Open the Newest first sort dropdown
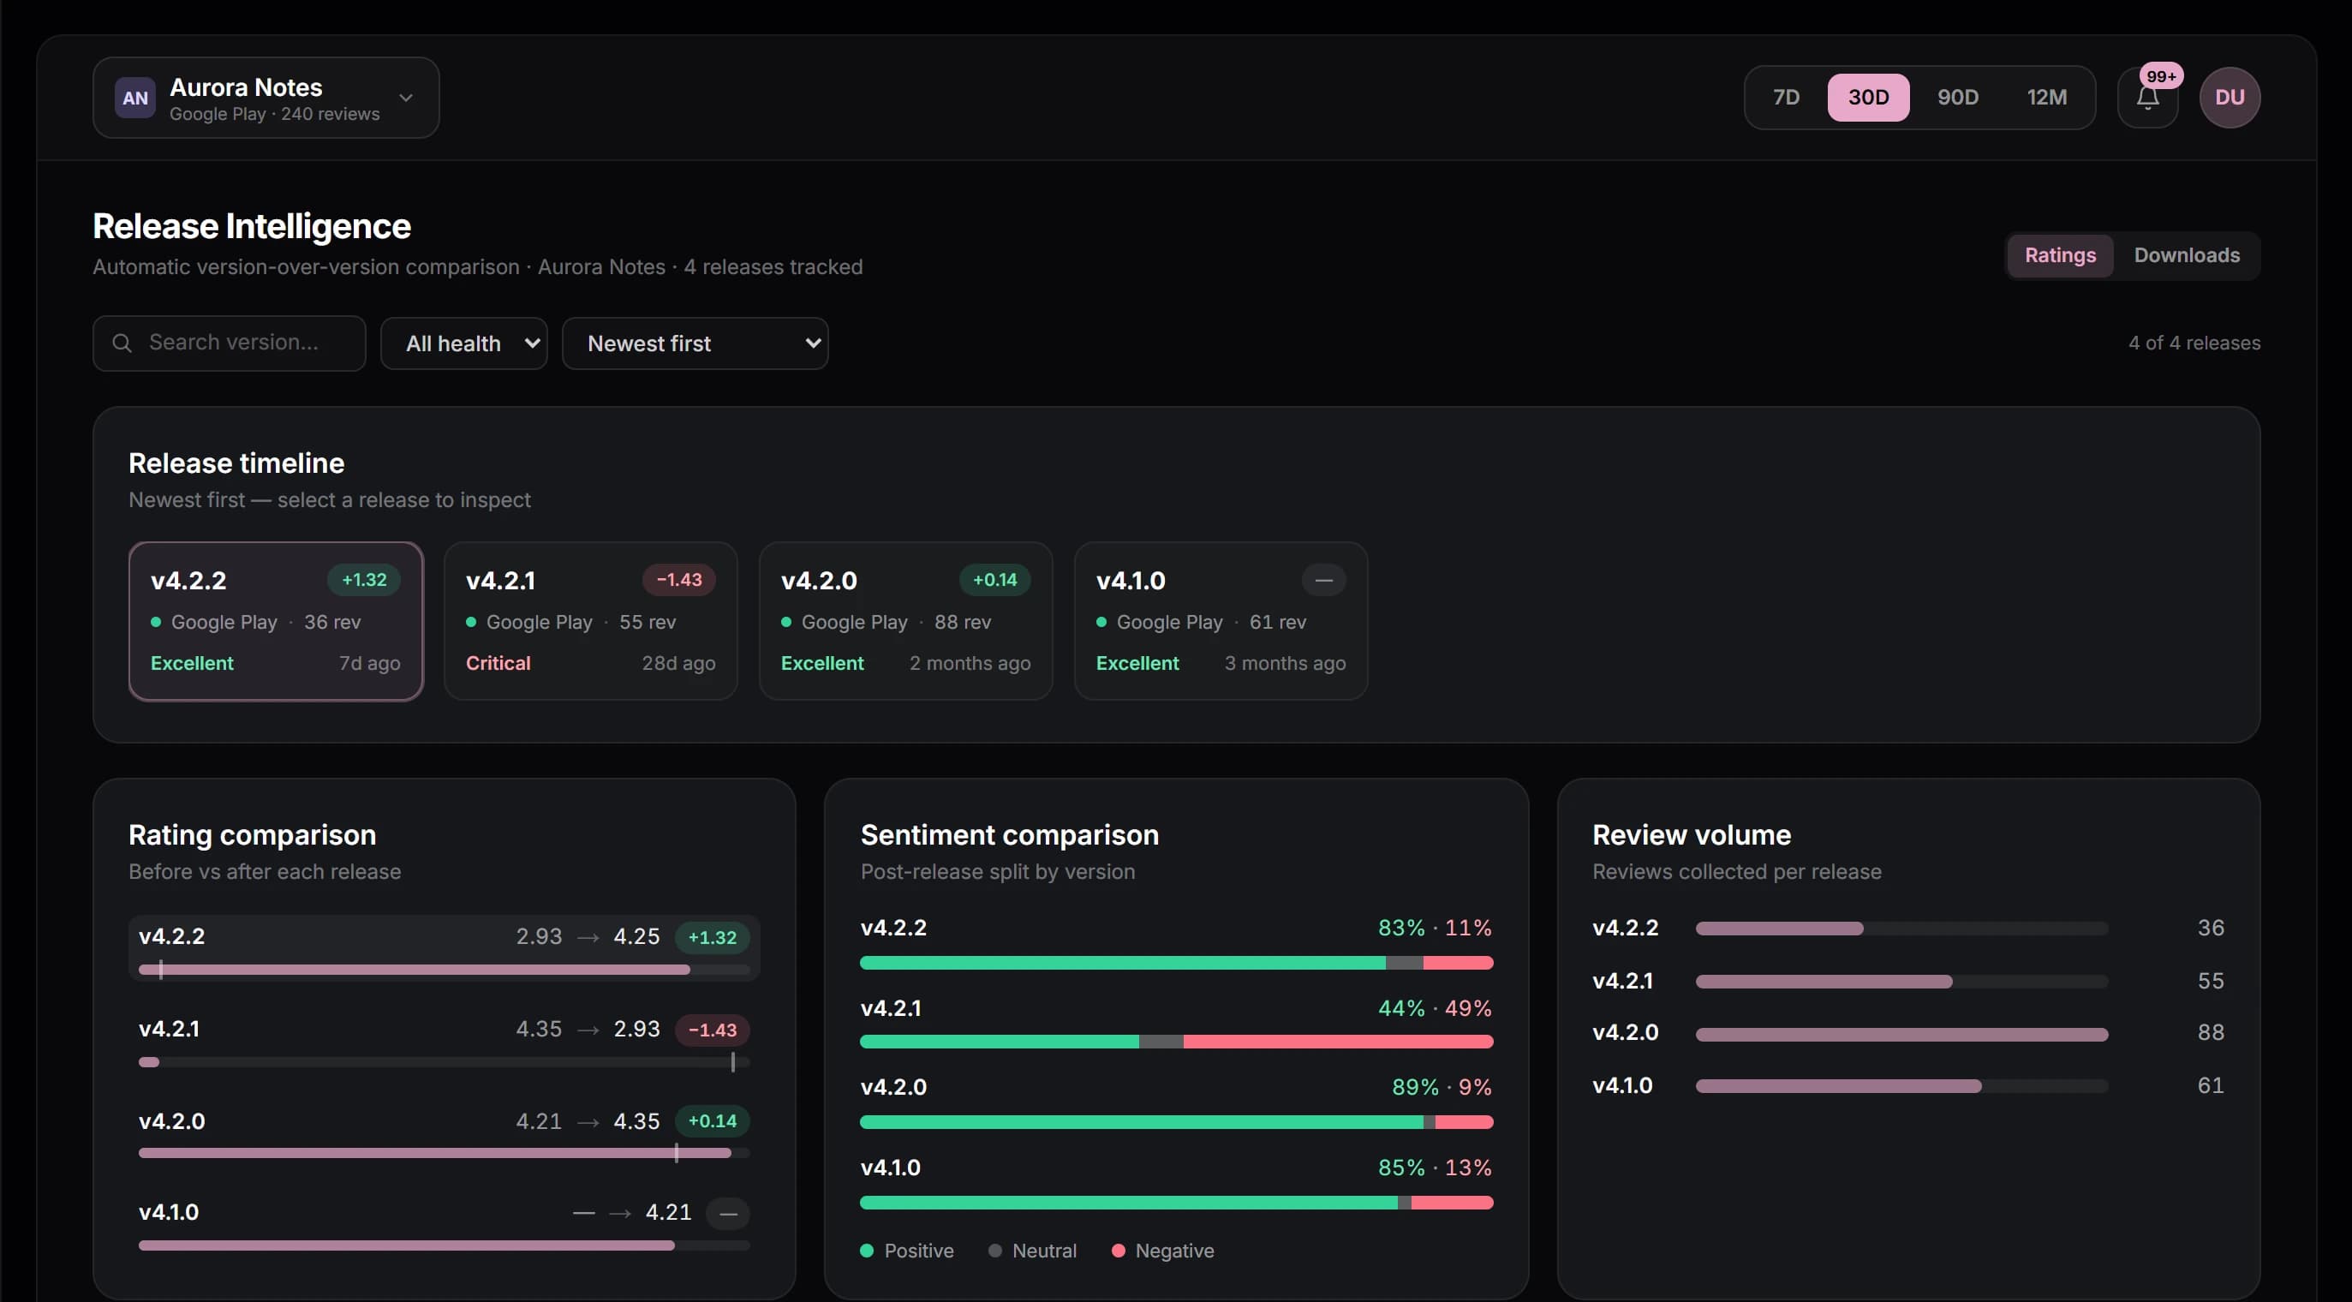 pyautogui.click(x=695, y=343)
